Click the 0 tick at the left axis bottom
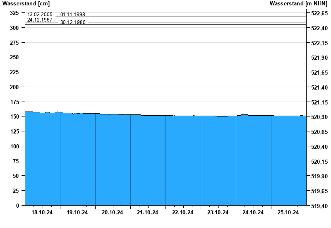This screenshot has height=228, width=331. [x=17, y=206]
